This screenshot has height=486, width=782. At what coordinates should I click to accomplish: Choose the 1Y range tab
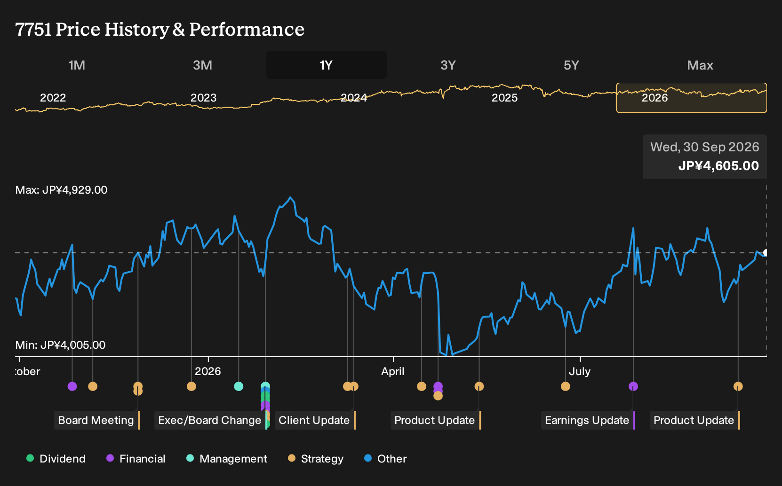coord(327,65)
